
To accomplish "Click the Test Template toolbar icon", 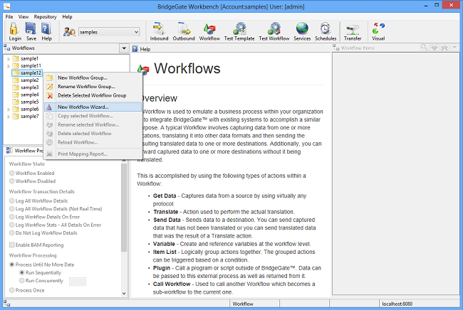I will click(x=239, y=31).
